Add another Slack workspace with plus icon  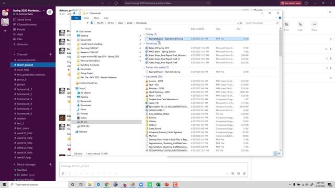pos(5,31)
